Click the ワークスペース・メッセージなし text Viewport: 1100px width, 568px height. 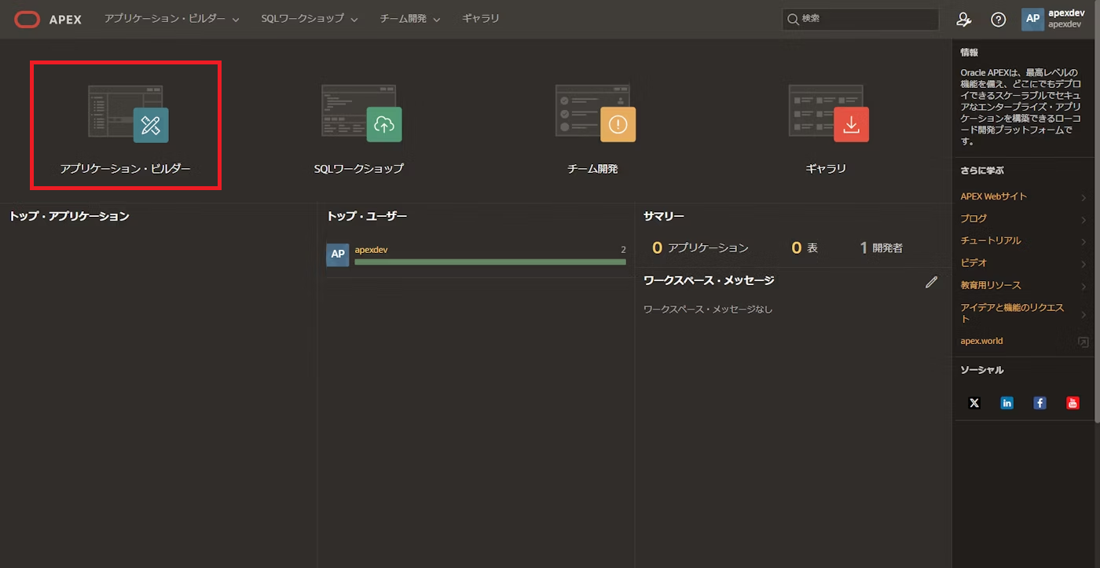point(708,310)
